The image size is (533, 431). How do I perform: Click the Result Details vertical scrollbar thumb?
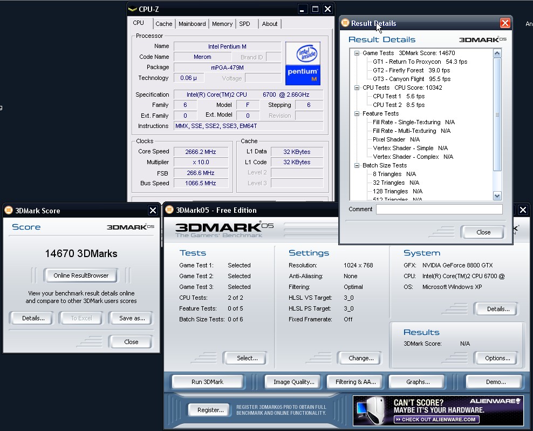click(x=497, y=115)
